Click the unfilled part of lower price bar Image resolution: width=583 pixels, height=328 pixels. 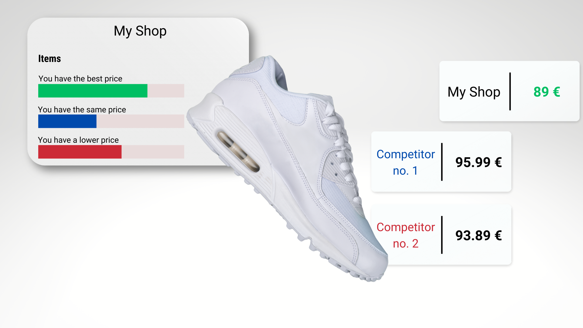tap(153, 152)
